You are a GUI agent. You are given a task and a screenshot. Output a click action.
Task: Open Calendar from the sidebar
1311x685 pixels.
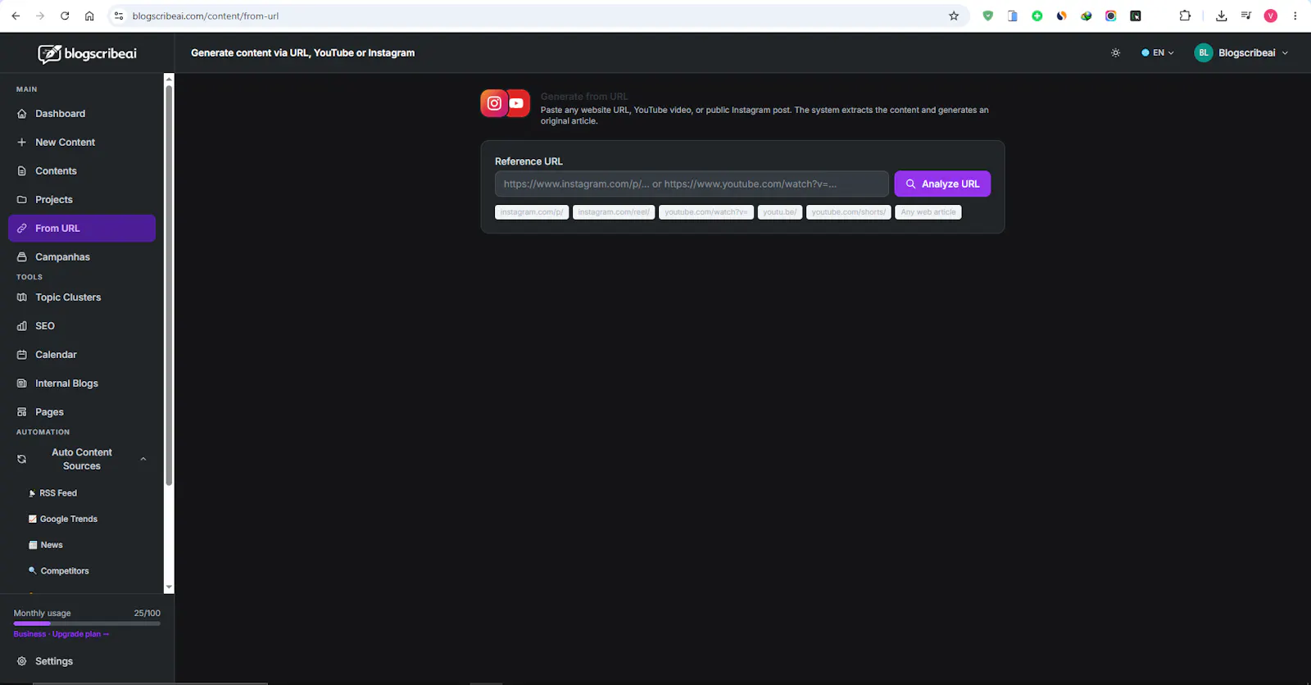tap(82, 355)
